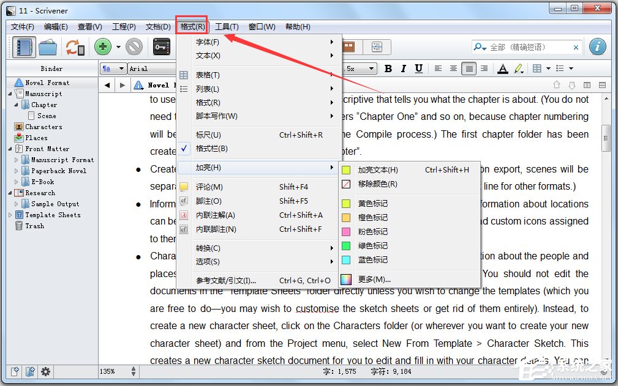The image size is (618, 386).
Task: Click the footer gear settings icon
Action: coord(45,371)
